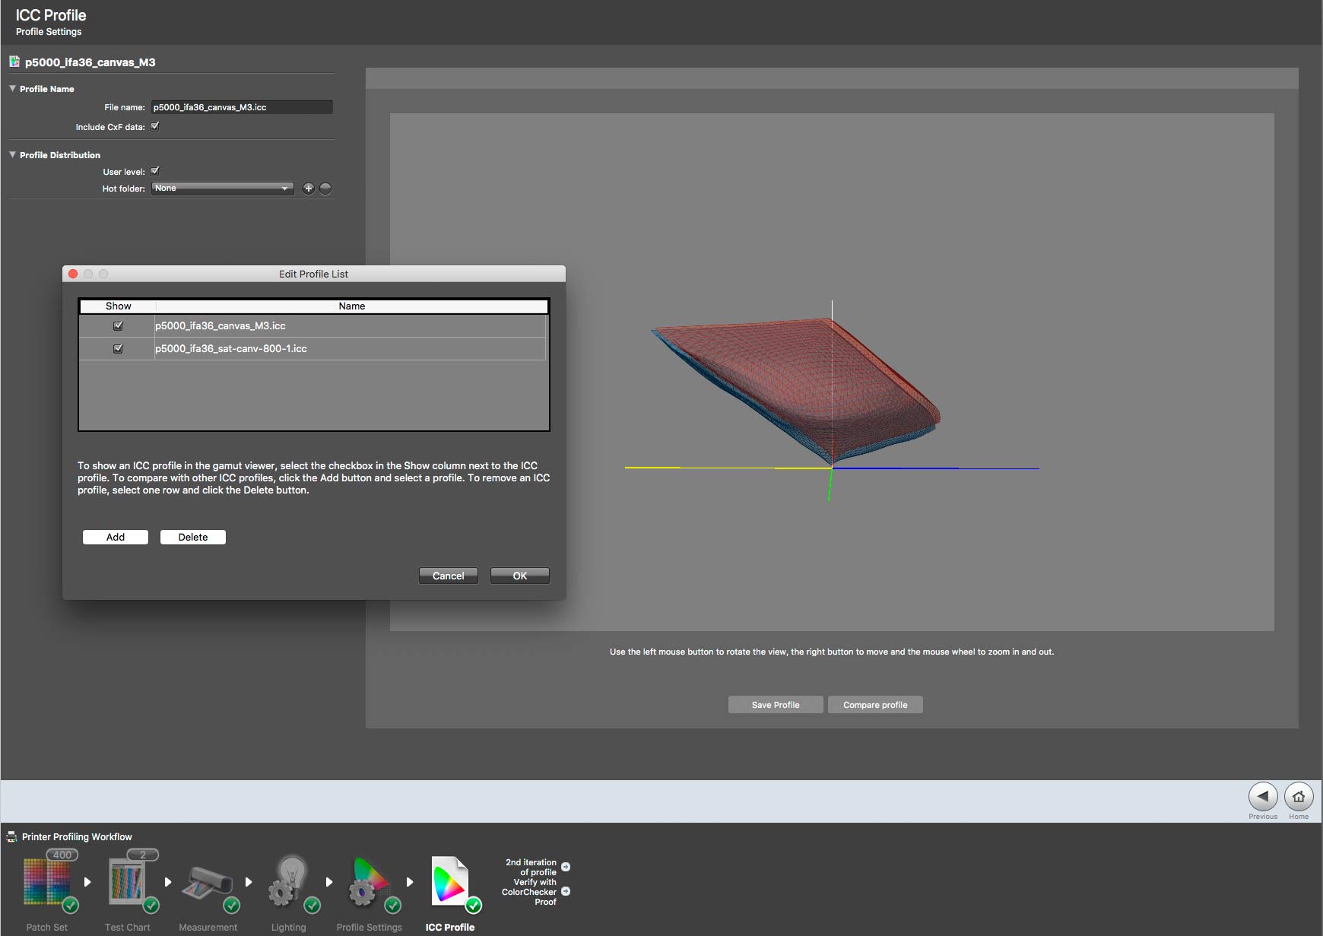Click the Printer Profiling Workflow title
1323x936 pixels.
point(77,837)
